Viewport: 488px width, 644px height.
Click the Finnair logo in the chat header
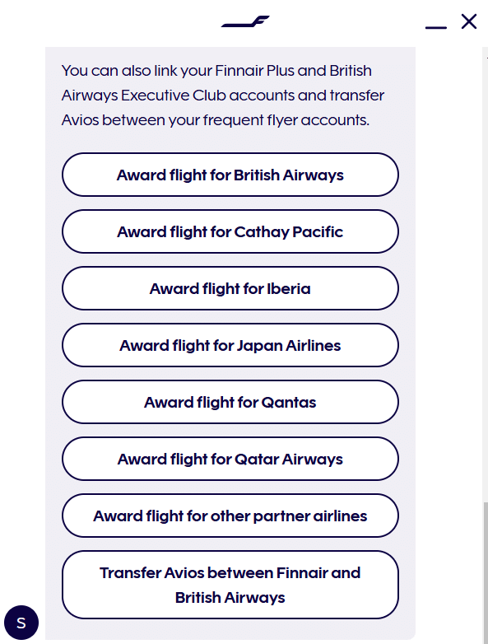coord(245,21)
